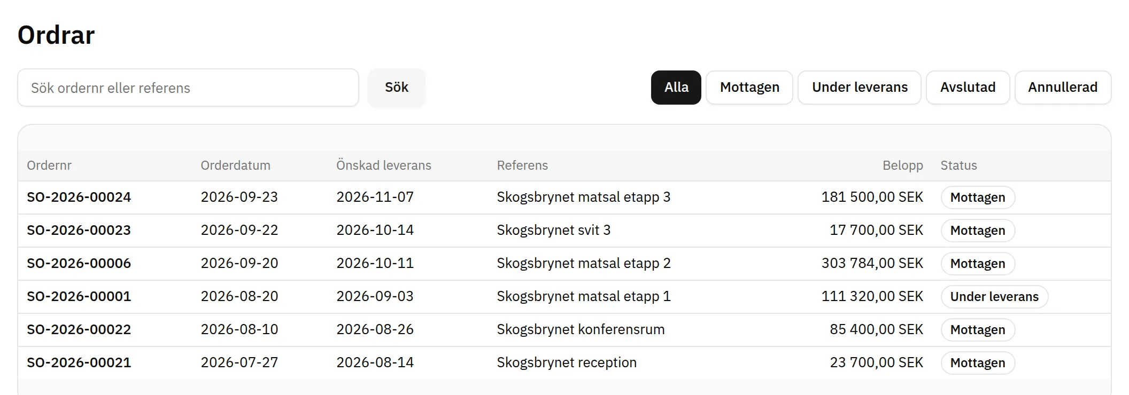
Task: Click the Ordernr column header
Action: point(49,165)
